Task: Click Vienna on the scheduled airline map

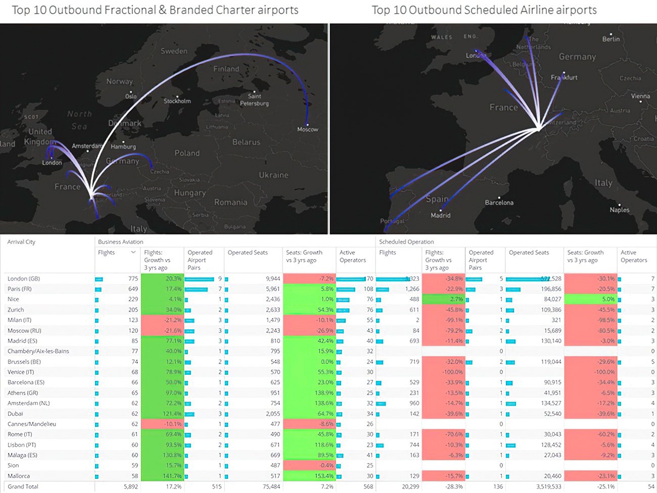Action: point(640,96)
